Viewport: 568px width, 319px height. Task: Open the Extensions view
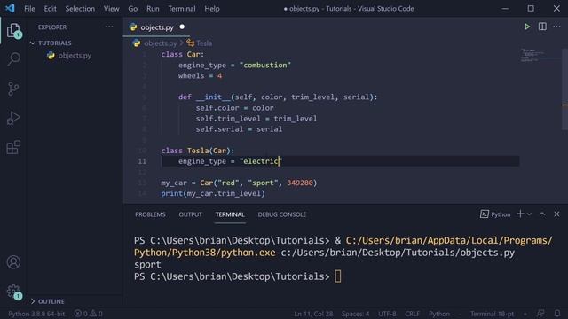pos(13,147)
